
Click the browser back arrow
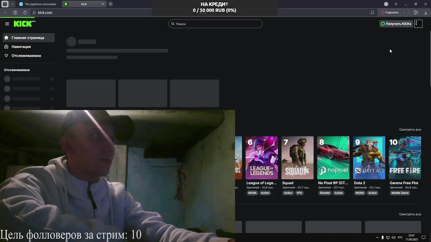[5, 12]
